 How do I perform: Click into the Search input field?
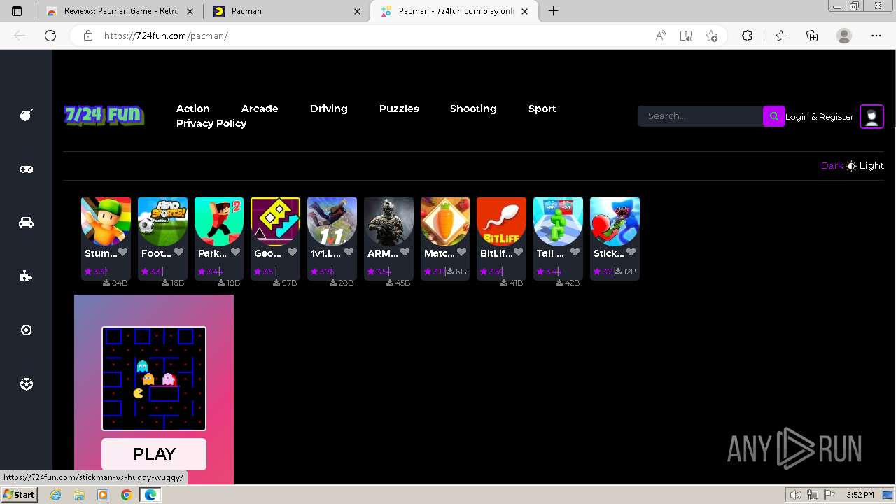(x=700, y=116)
